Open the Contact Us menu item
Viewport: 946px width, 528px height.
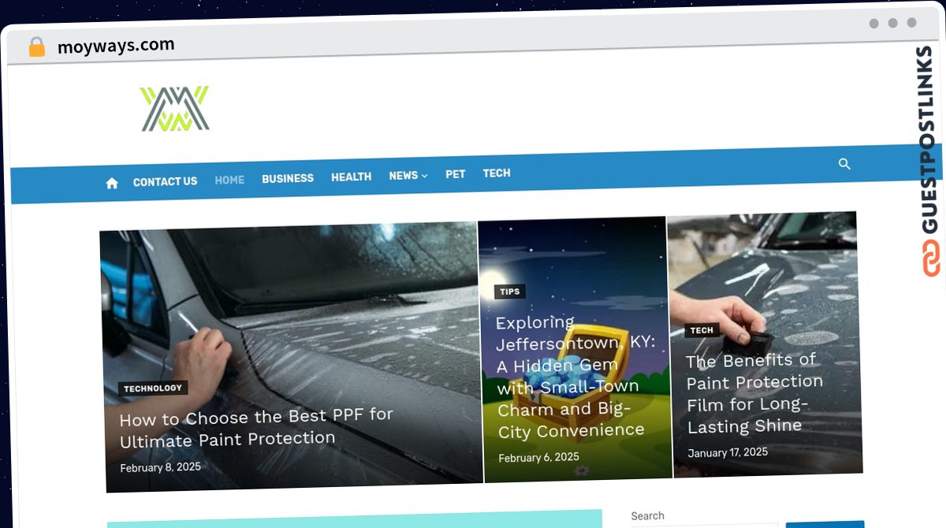[x=165, y=181]
